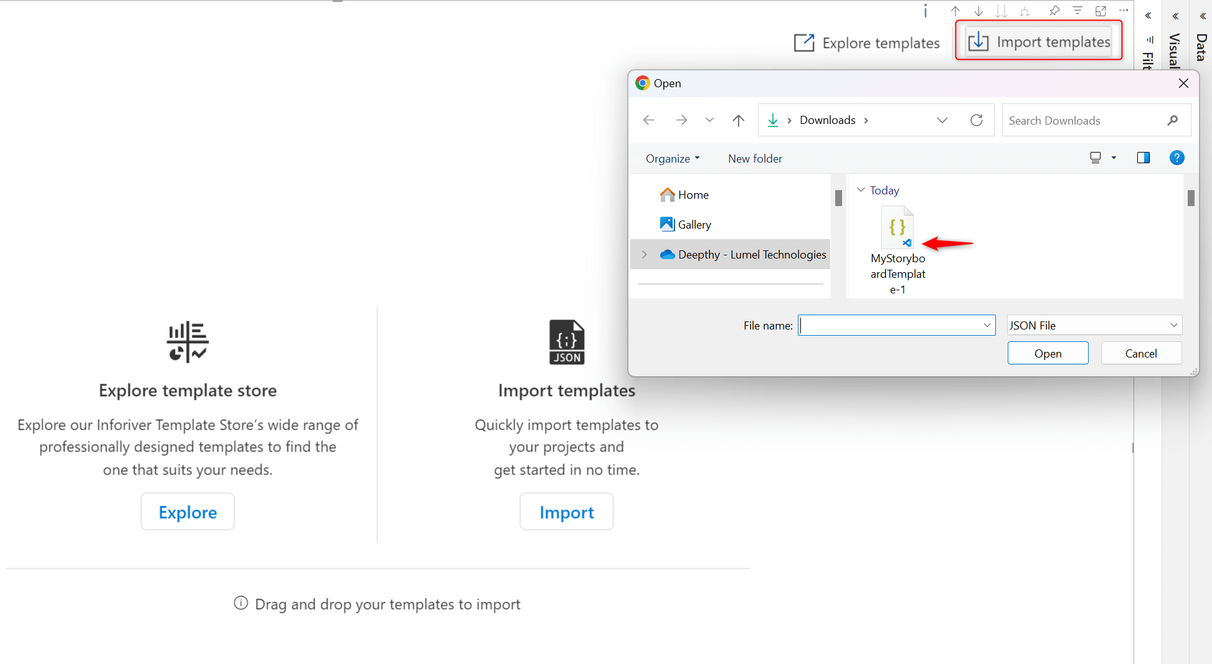The height and width of the screenshot is (664, 1212).
Task: Click the Explore button under template store
Action: click(x=187, y=511)
